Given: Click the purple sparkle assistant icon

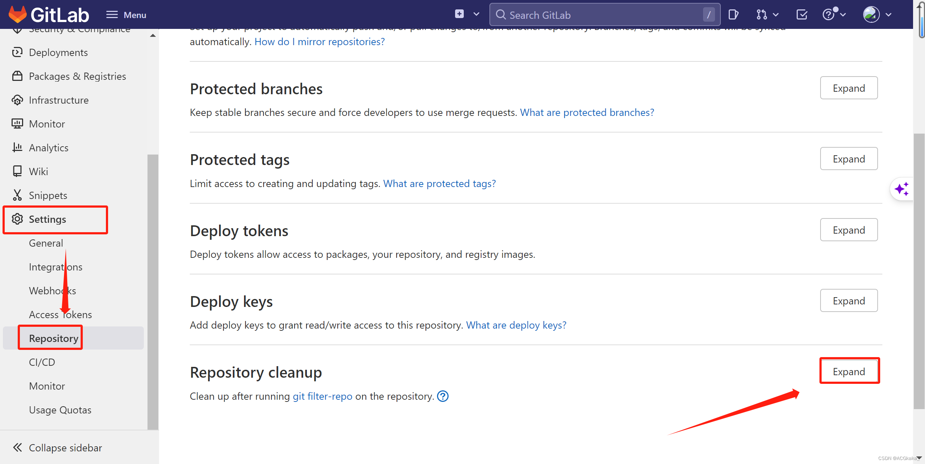Looking at the screenshot, I should (x=902, y=189).
